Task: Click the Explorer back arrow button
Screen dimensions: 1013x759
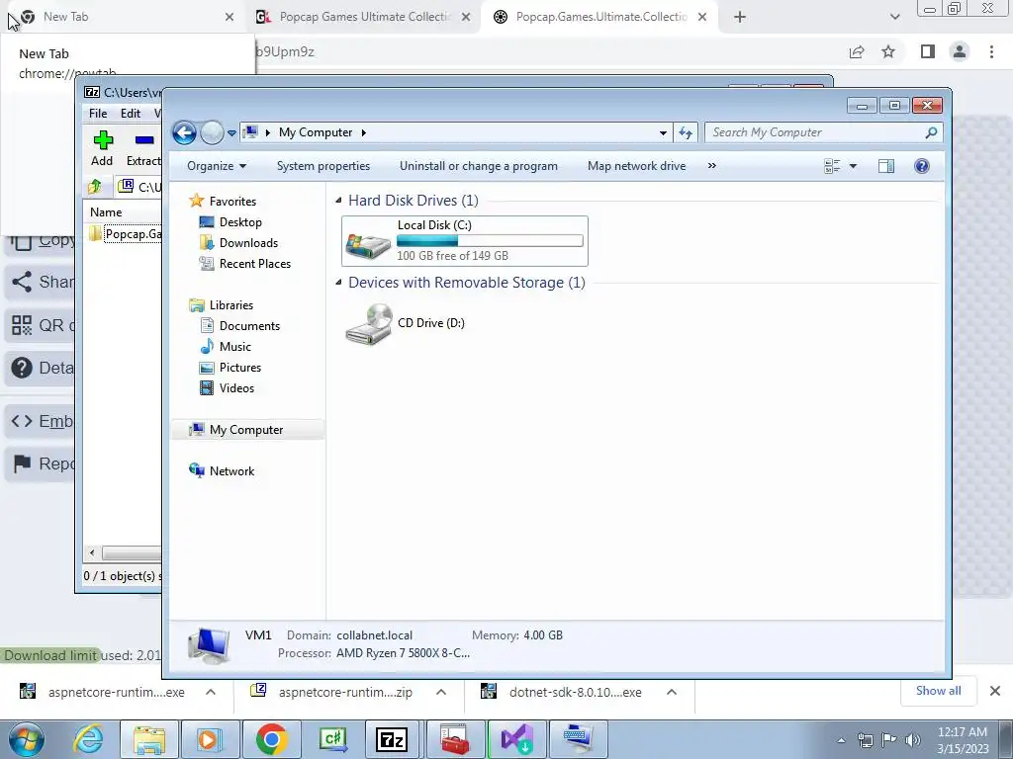Action: point(184,133)
